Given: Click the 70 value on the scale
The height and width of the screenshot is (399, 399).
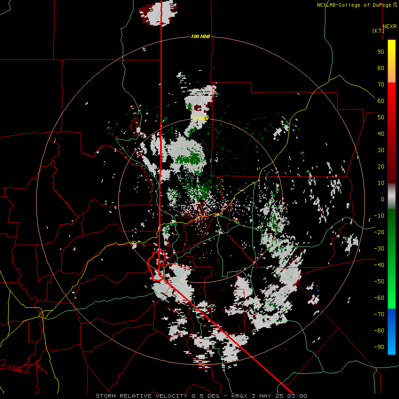Looking at the screenshot, I should point(381,85).
